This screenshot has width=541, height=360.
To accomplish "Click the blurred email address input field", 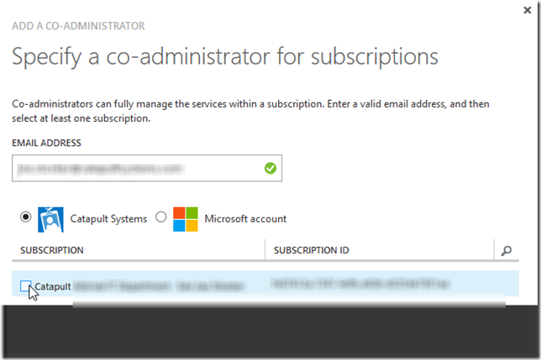I will [x=147, y=168].
